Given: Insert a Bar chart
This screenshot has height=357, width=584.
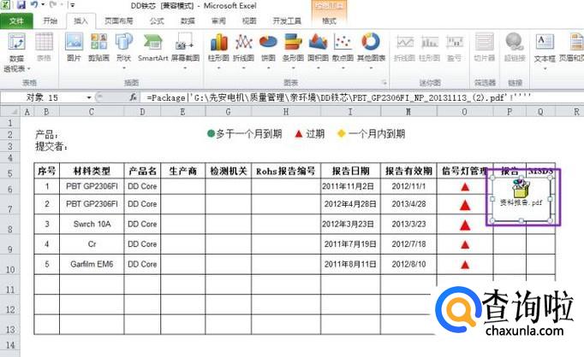Looking at the screenshot, I should 293,51.
